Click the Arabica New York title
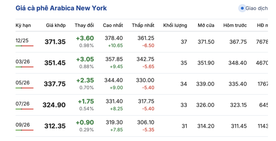Image resolution: width=276 pixels, height=141 pixels. [61, 8]
